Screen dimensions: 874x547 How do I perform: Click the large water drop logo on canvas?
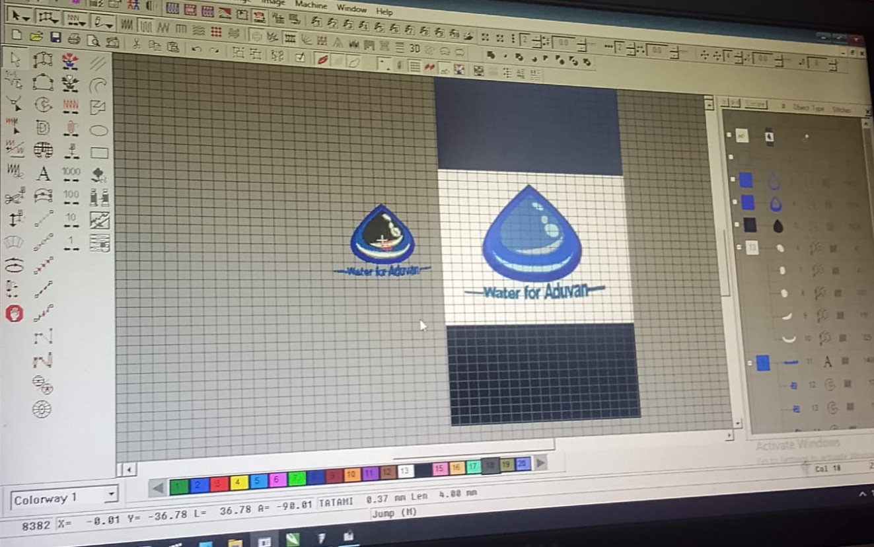coord(532,233)
